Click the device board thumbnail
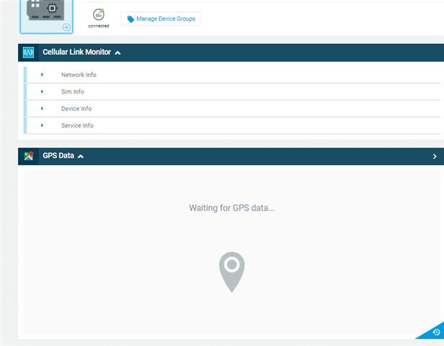This screenshot has height=346, width=444. click(x=46, y=16)
